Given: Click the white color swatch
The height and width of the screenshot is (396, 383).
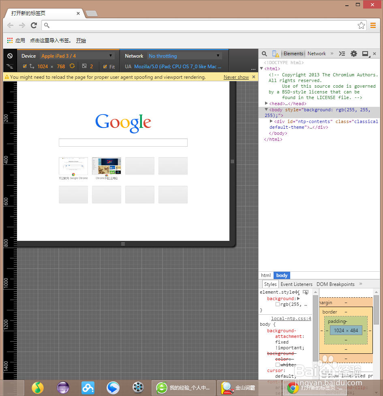Looking at the screenshot, I should click(278, 365).
